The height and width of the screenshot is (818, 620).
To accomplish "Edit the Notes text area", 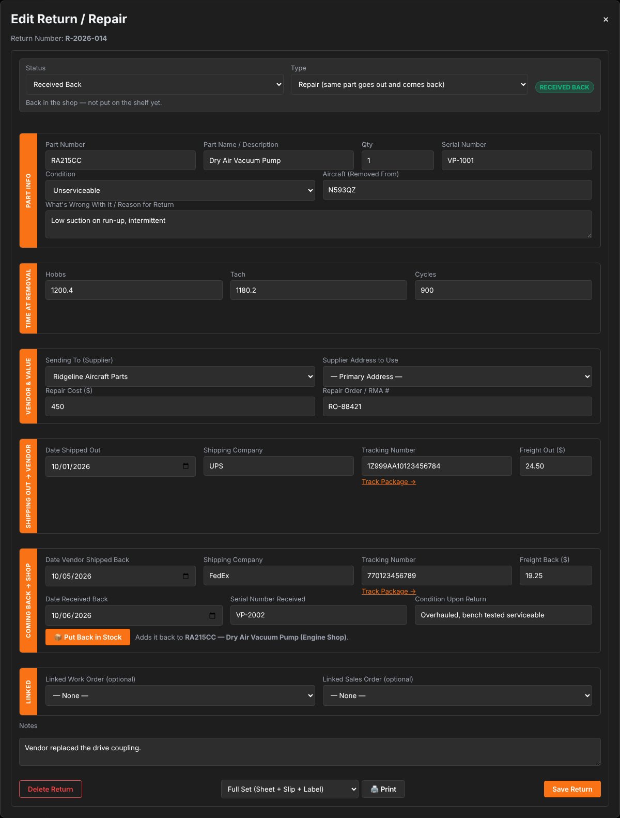I will point(310,752).
